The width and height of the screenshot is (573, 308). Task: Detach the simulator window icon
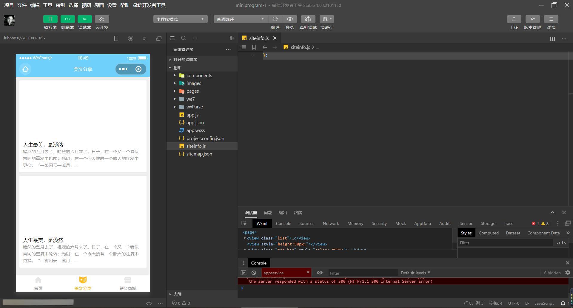(159, 38)
